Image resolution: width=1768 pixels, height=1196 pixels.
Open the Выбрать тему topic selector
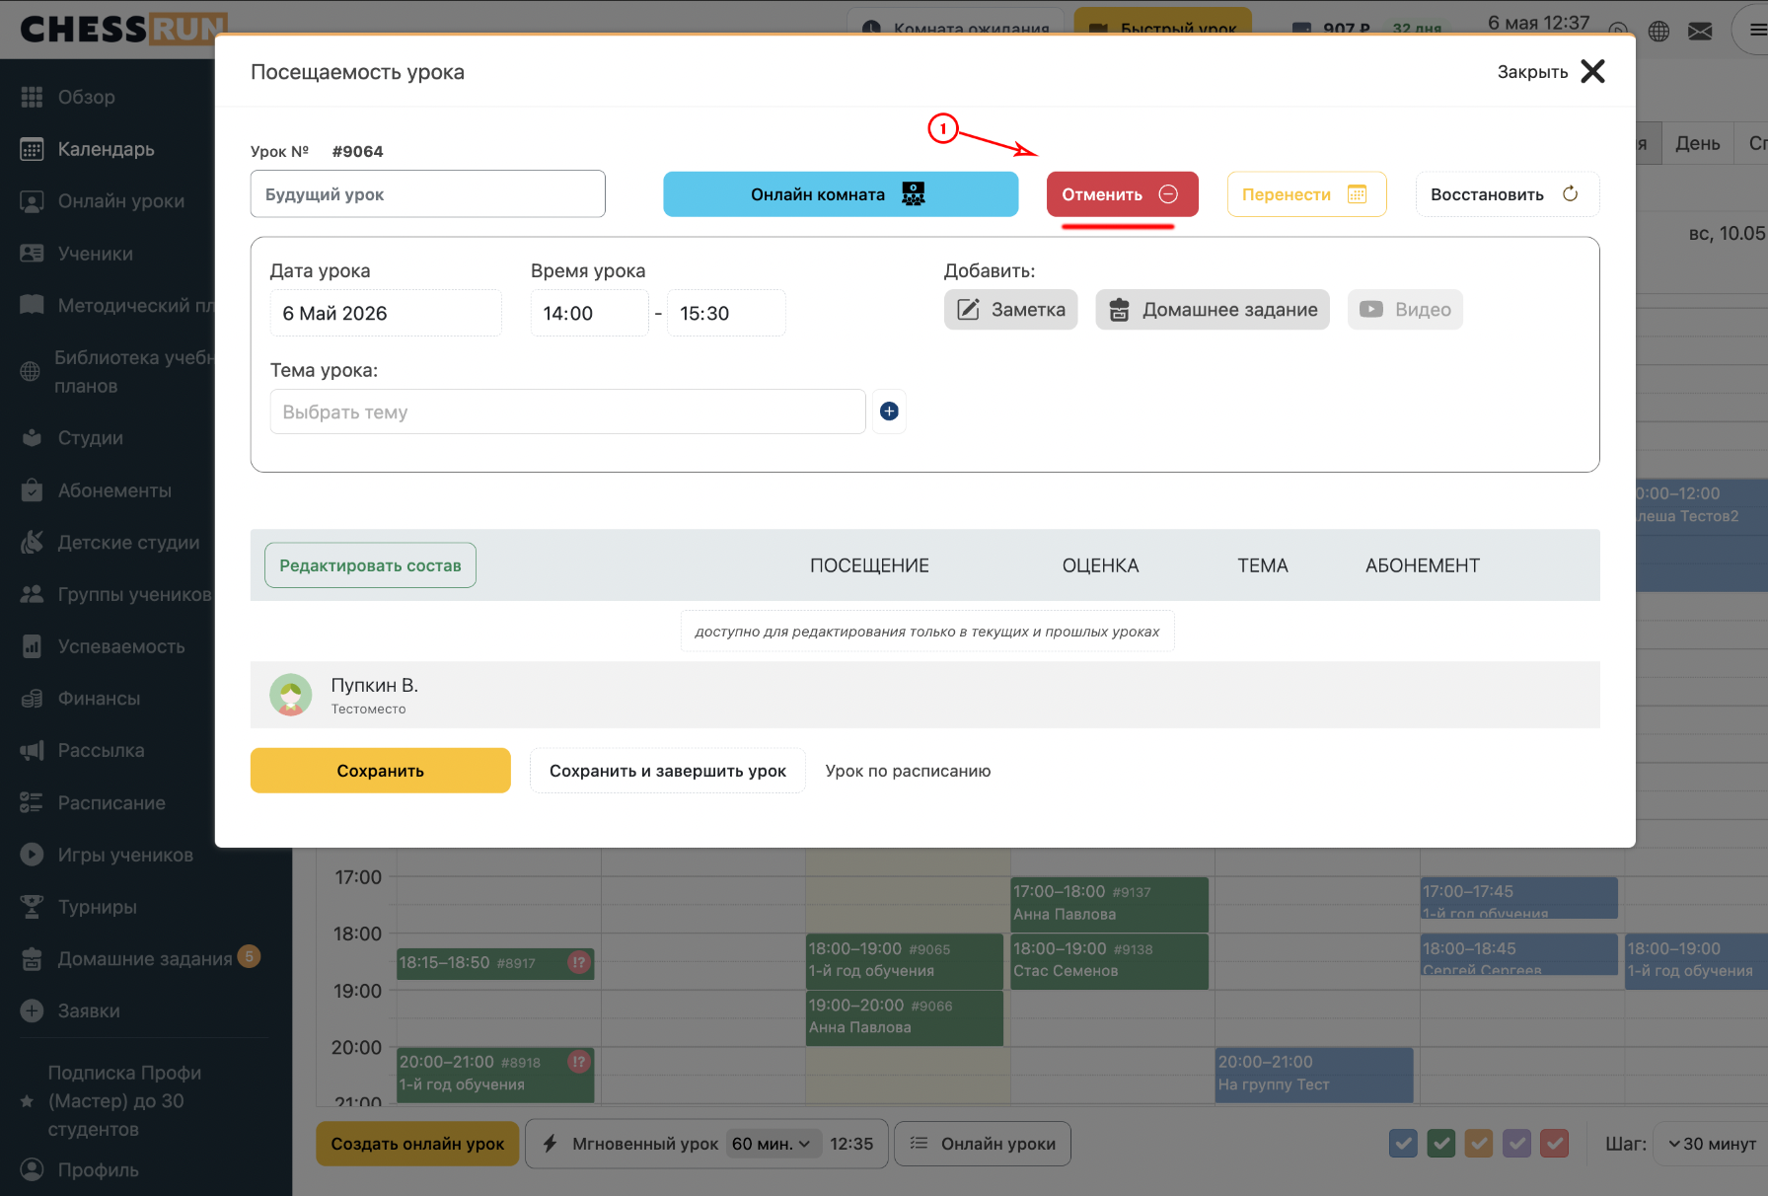[x=567, y=411]
